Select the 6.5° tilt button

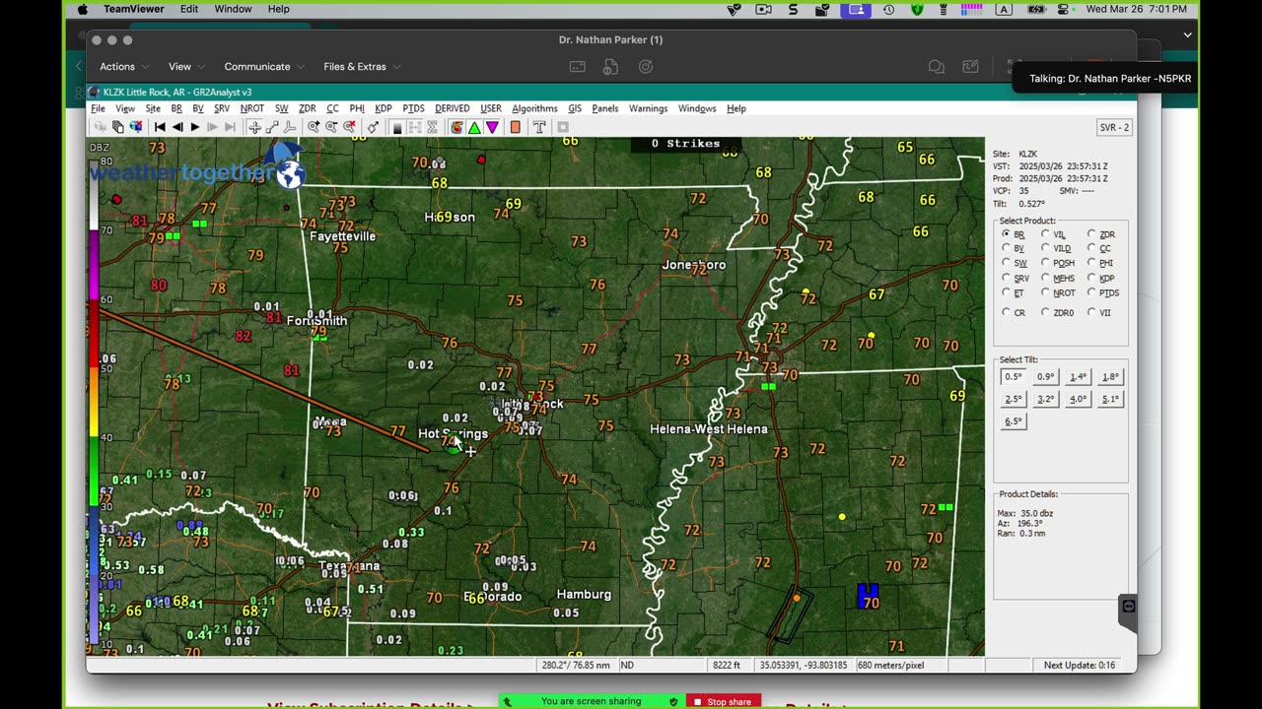(1014, 421)
